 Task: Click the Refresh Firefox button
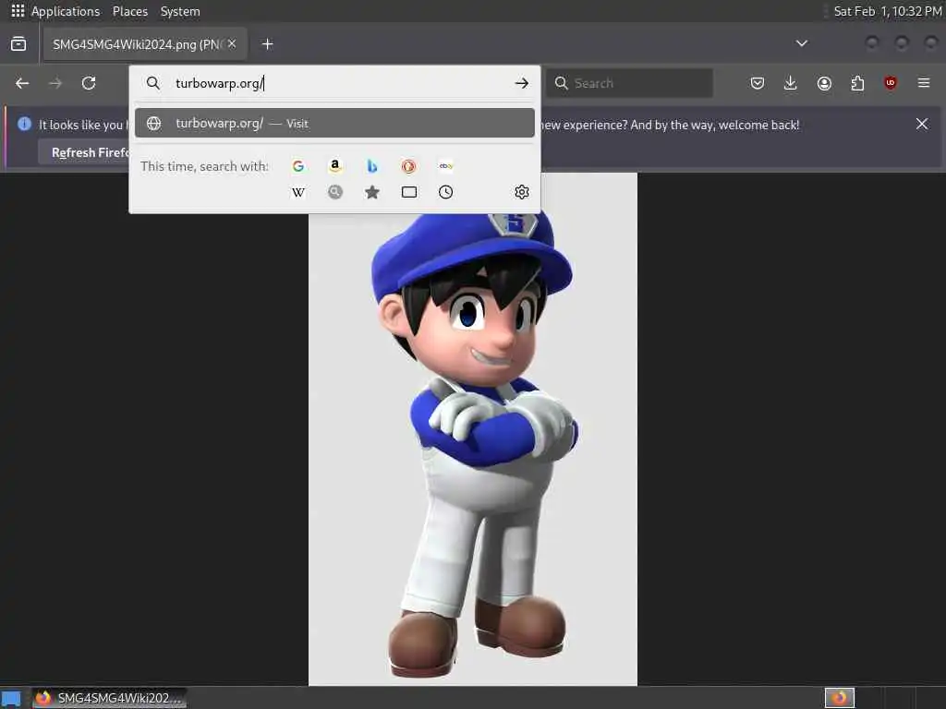tap(85, 152)
